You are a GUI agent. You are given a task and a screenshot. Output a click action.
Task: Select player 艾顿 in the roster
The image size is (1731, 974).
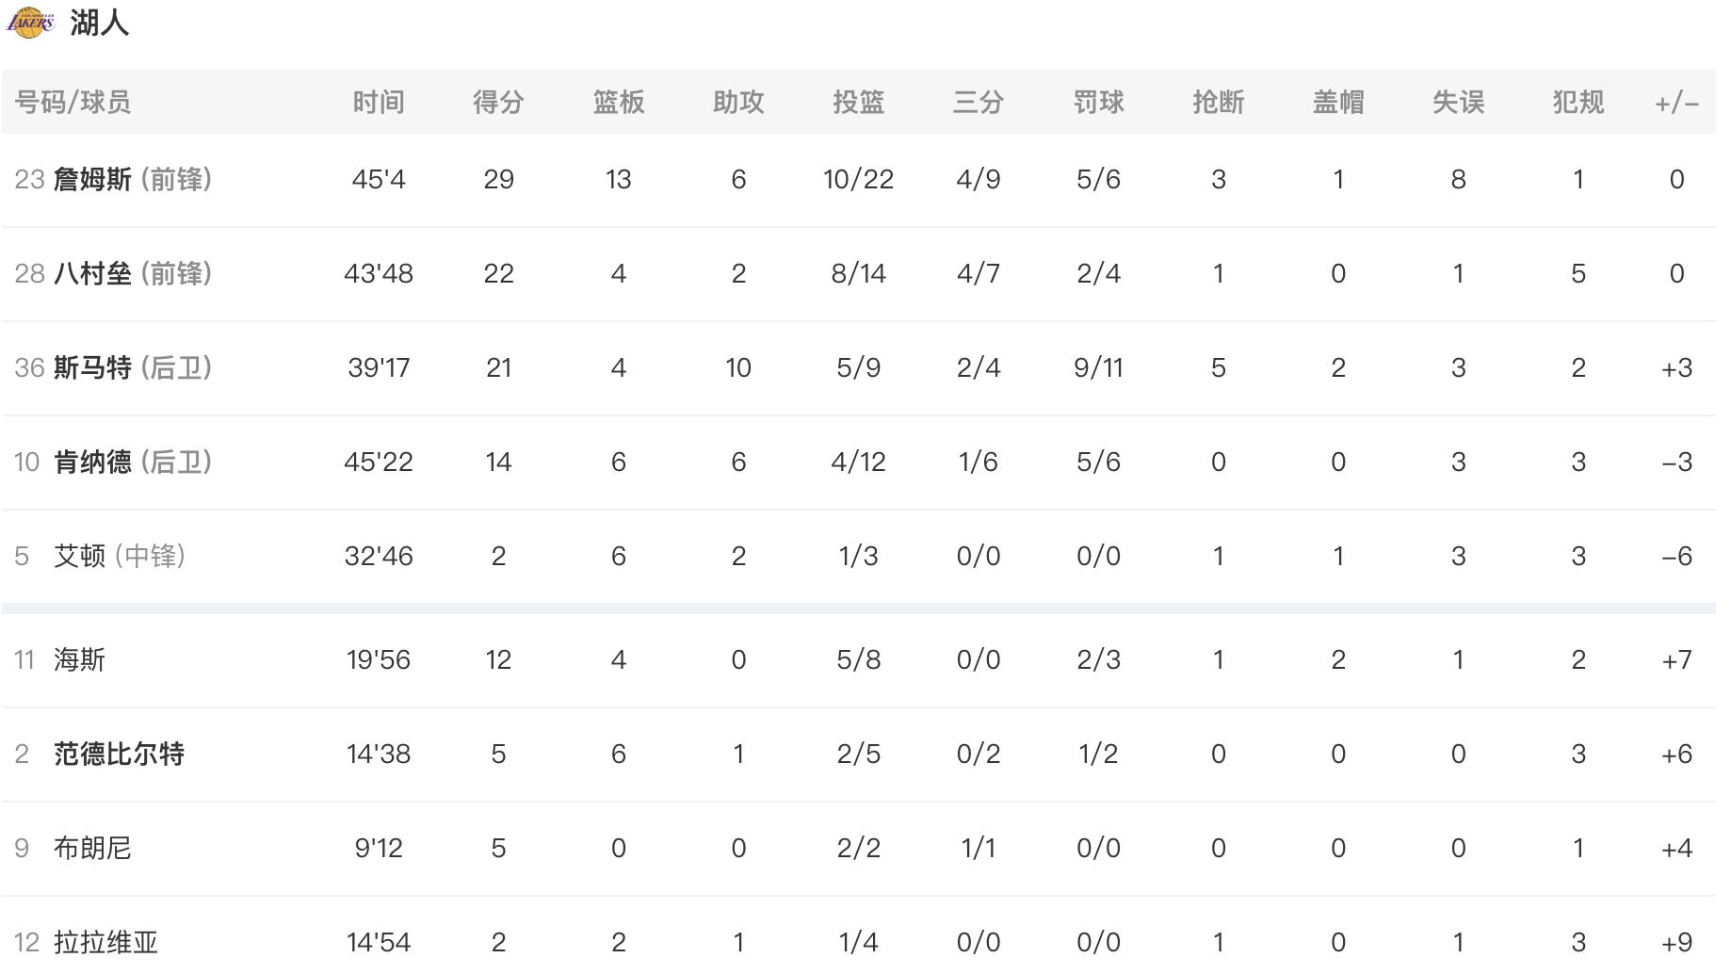tap(79, 556)
